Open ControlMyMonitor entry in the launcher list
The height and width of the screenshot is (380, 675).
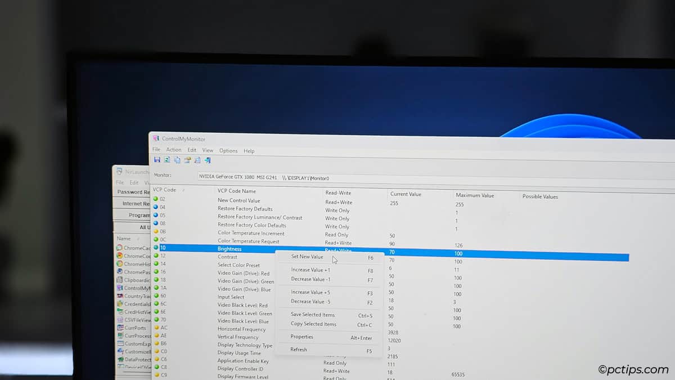point(133,288)
